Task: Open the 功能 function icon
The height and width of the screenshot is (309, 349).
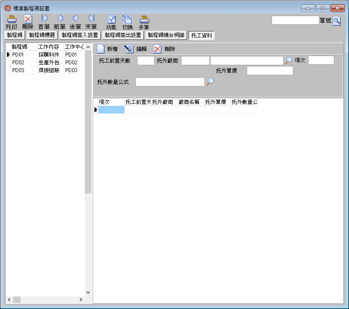Action: (111, 20)
